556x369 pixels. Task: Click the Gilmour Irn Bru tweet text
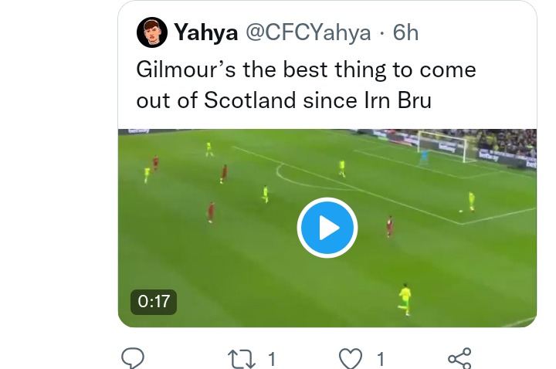pos(306,85)
